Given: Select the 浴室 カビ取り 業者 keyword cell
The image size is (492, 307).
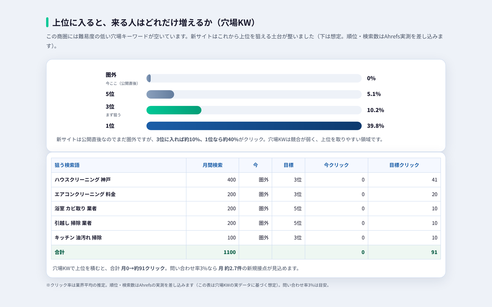Looking at the screenshot, I should [119, 209].
